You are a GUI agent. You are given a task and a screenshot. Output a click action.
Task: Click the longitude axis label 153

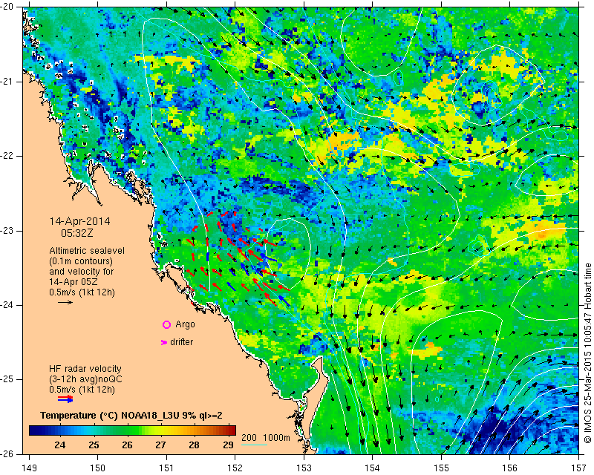click(x=304, y=468)
